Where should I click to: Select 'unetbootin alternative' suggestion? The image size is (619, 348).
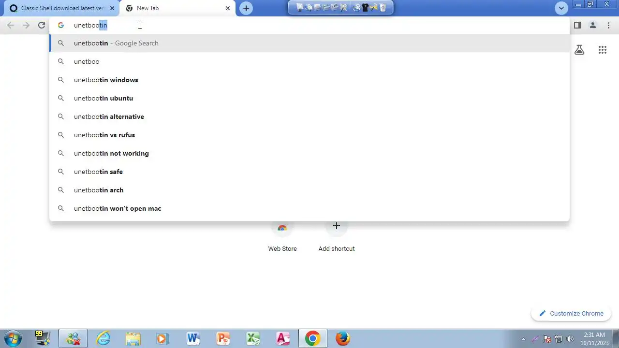coord(309,116)
